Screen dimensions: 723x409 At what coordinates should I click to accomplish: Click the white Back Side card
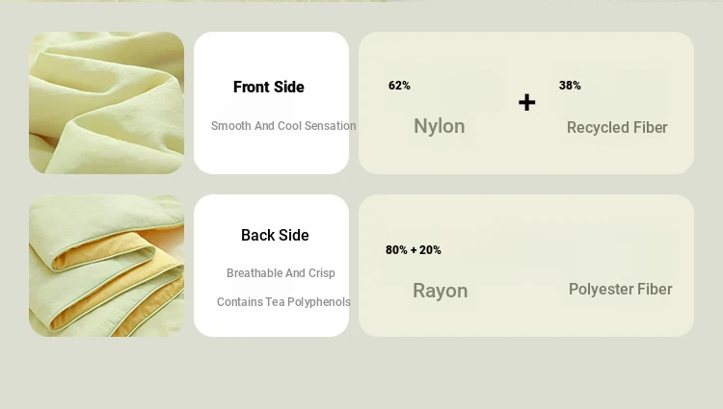click(x=271, y=266)
